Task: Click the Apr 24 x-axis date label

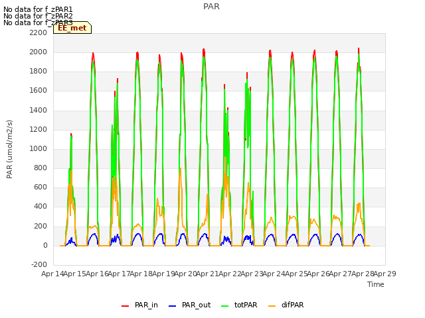Action: click(274, 274)
